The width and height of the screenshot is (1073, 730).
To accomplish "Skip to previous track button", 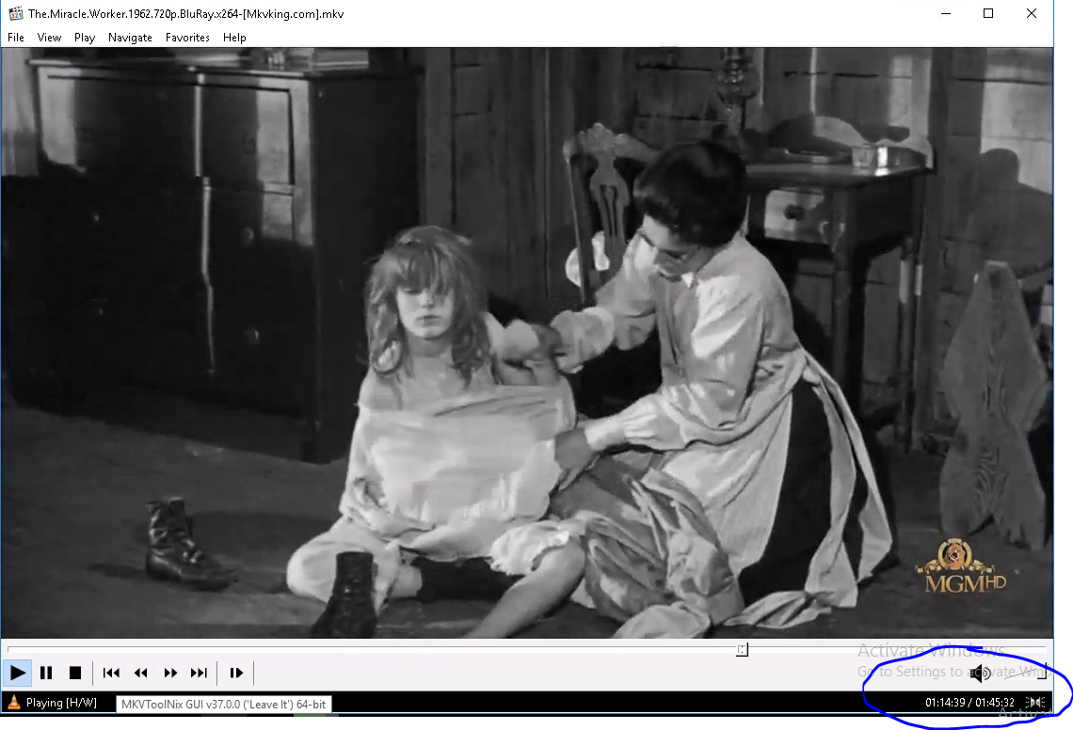I will pos(111,674).
